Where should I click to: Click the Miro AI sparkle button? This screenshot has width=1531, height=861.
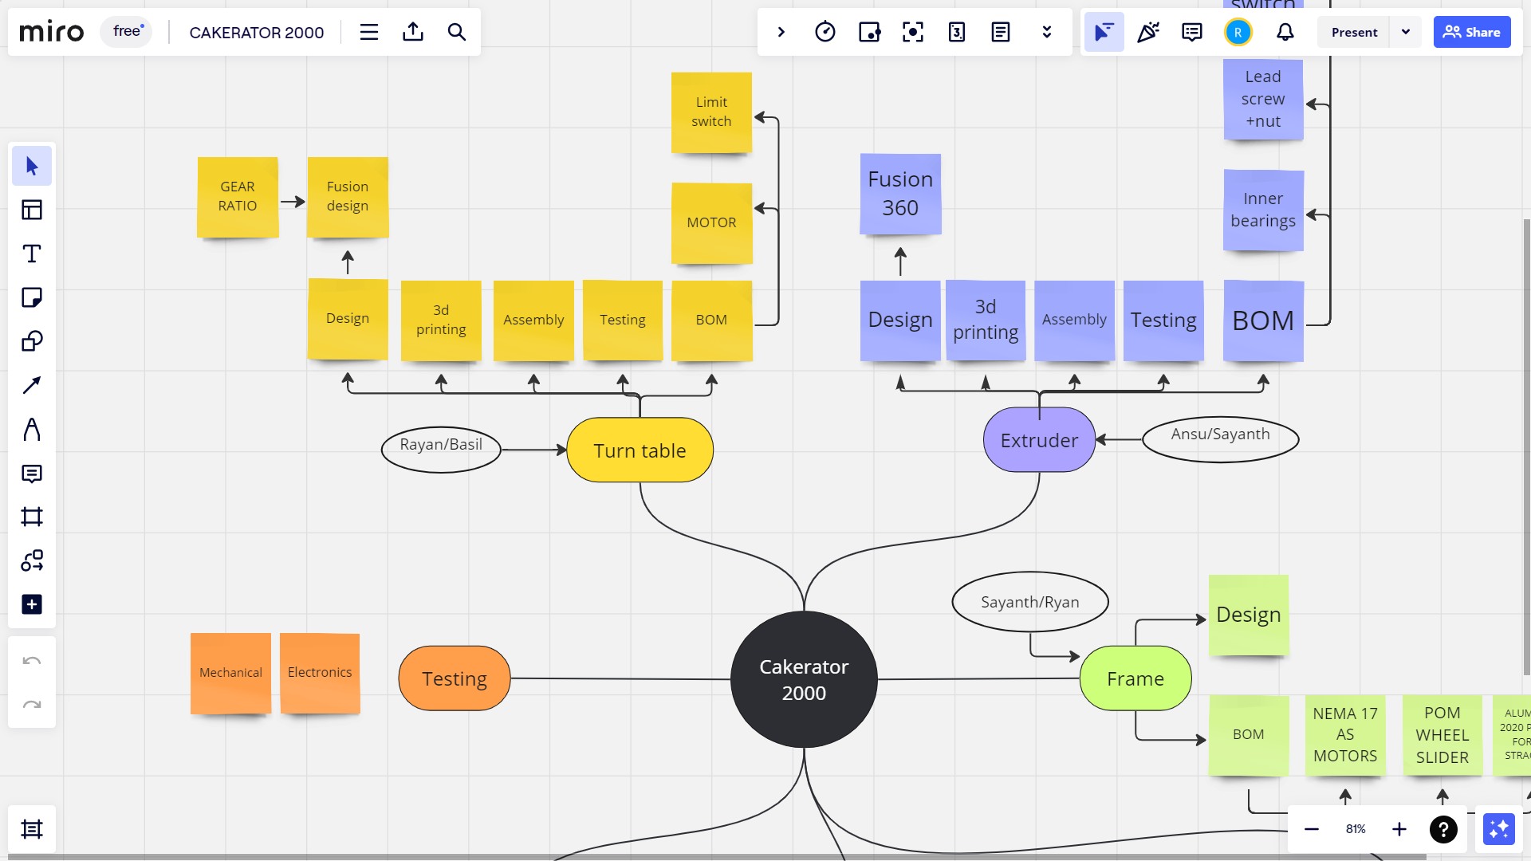tap(1498, 829)
